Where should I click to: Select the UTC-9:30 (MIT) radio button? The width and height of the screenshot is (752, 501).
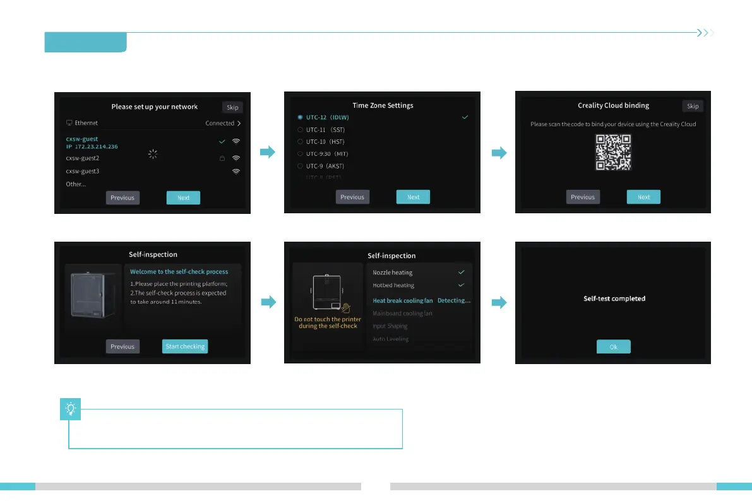[300, 154]
